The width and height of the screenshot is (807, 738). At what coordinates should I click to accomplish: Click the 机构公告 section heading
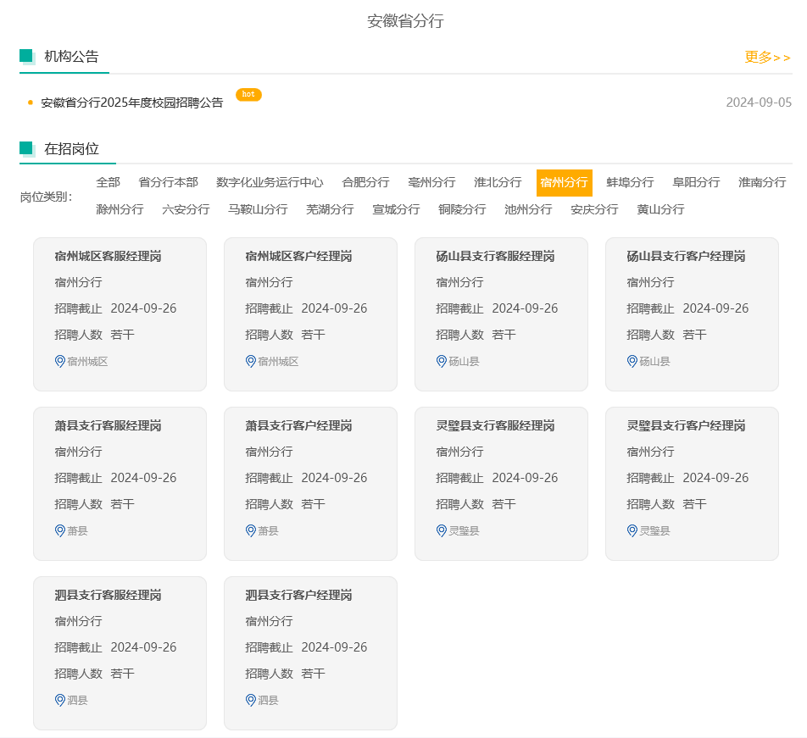click(x=71, y=57)
